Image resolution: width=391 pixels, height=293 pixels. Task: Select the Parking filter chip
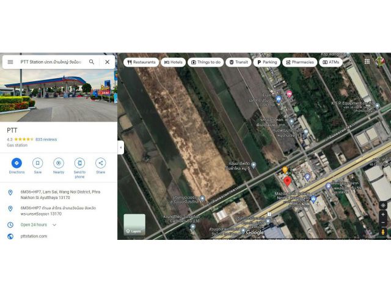coord(267,62)
